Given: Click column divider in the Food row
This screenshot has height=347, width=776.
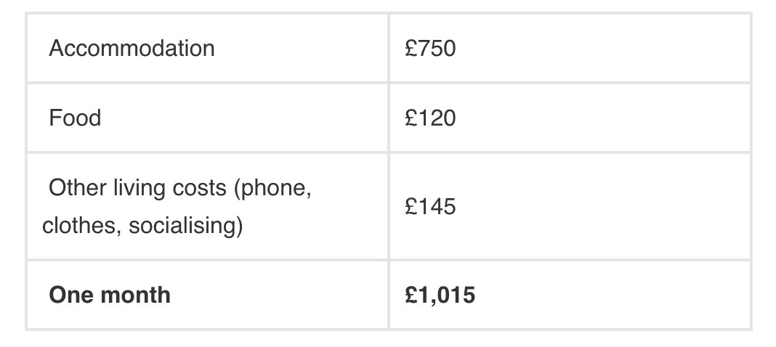Looking at the screenshot, I should pyautogui.click(x=389, y=118).
